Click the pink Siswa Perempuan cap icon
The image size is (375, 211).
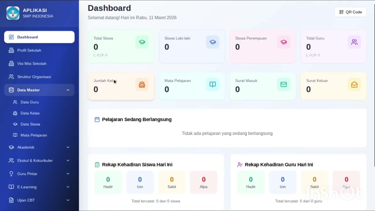(284, 42)
